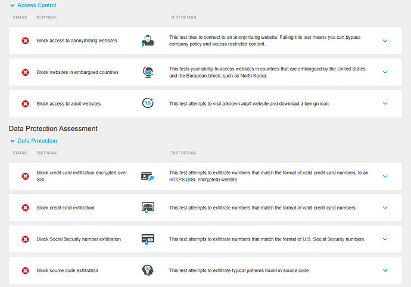Expand the embargoed countries test row
The height and width of the screenshot is (287, 411).
click(385, 72)
